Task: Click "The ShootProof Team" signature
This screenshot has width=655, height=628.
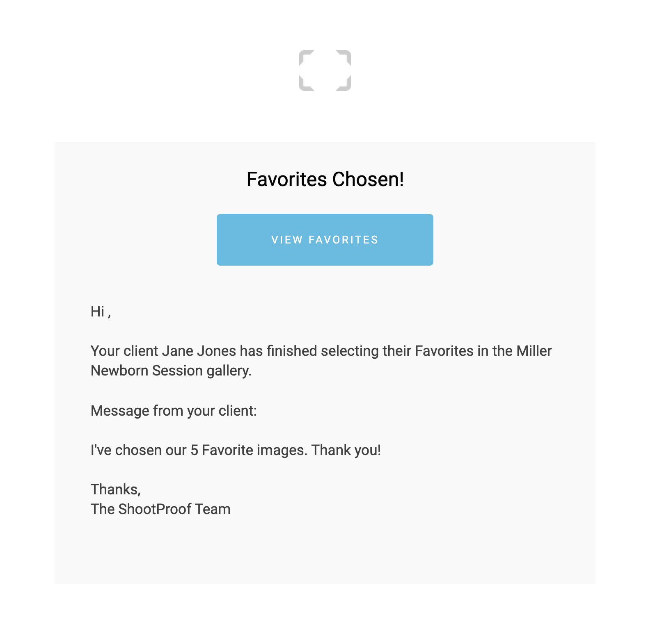Action: [160, 509]
